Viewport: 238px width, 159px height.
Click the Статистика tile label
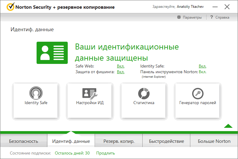(x=144, y=103)
